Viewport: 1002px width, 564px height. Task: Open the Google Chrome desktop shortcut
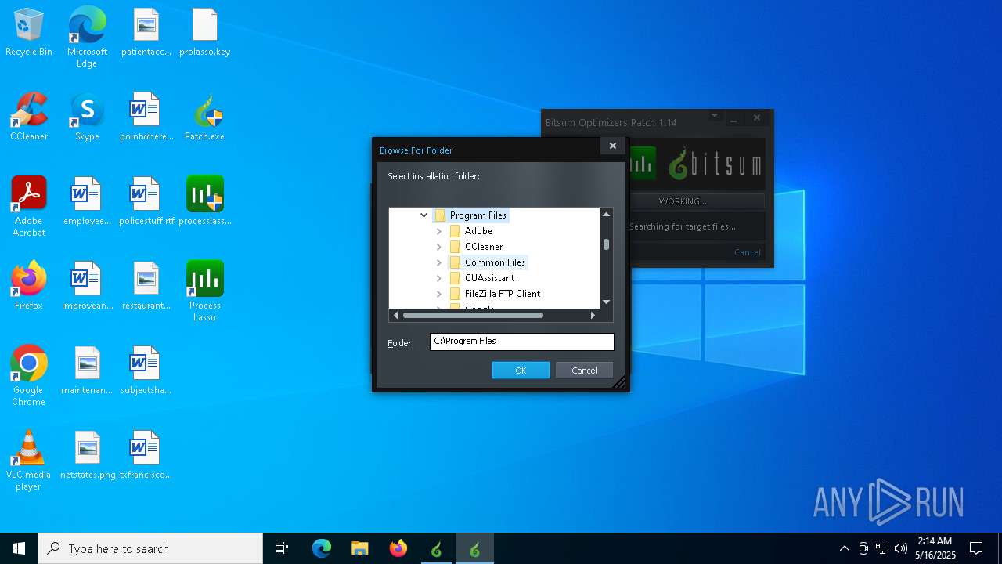pyautogui.click(x=29, y=376)
